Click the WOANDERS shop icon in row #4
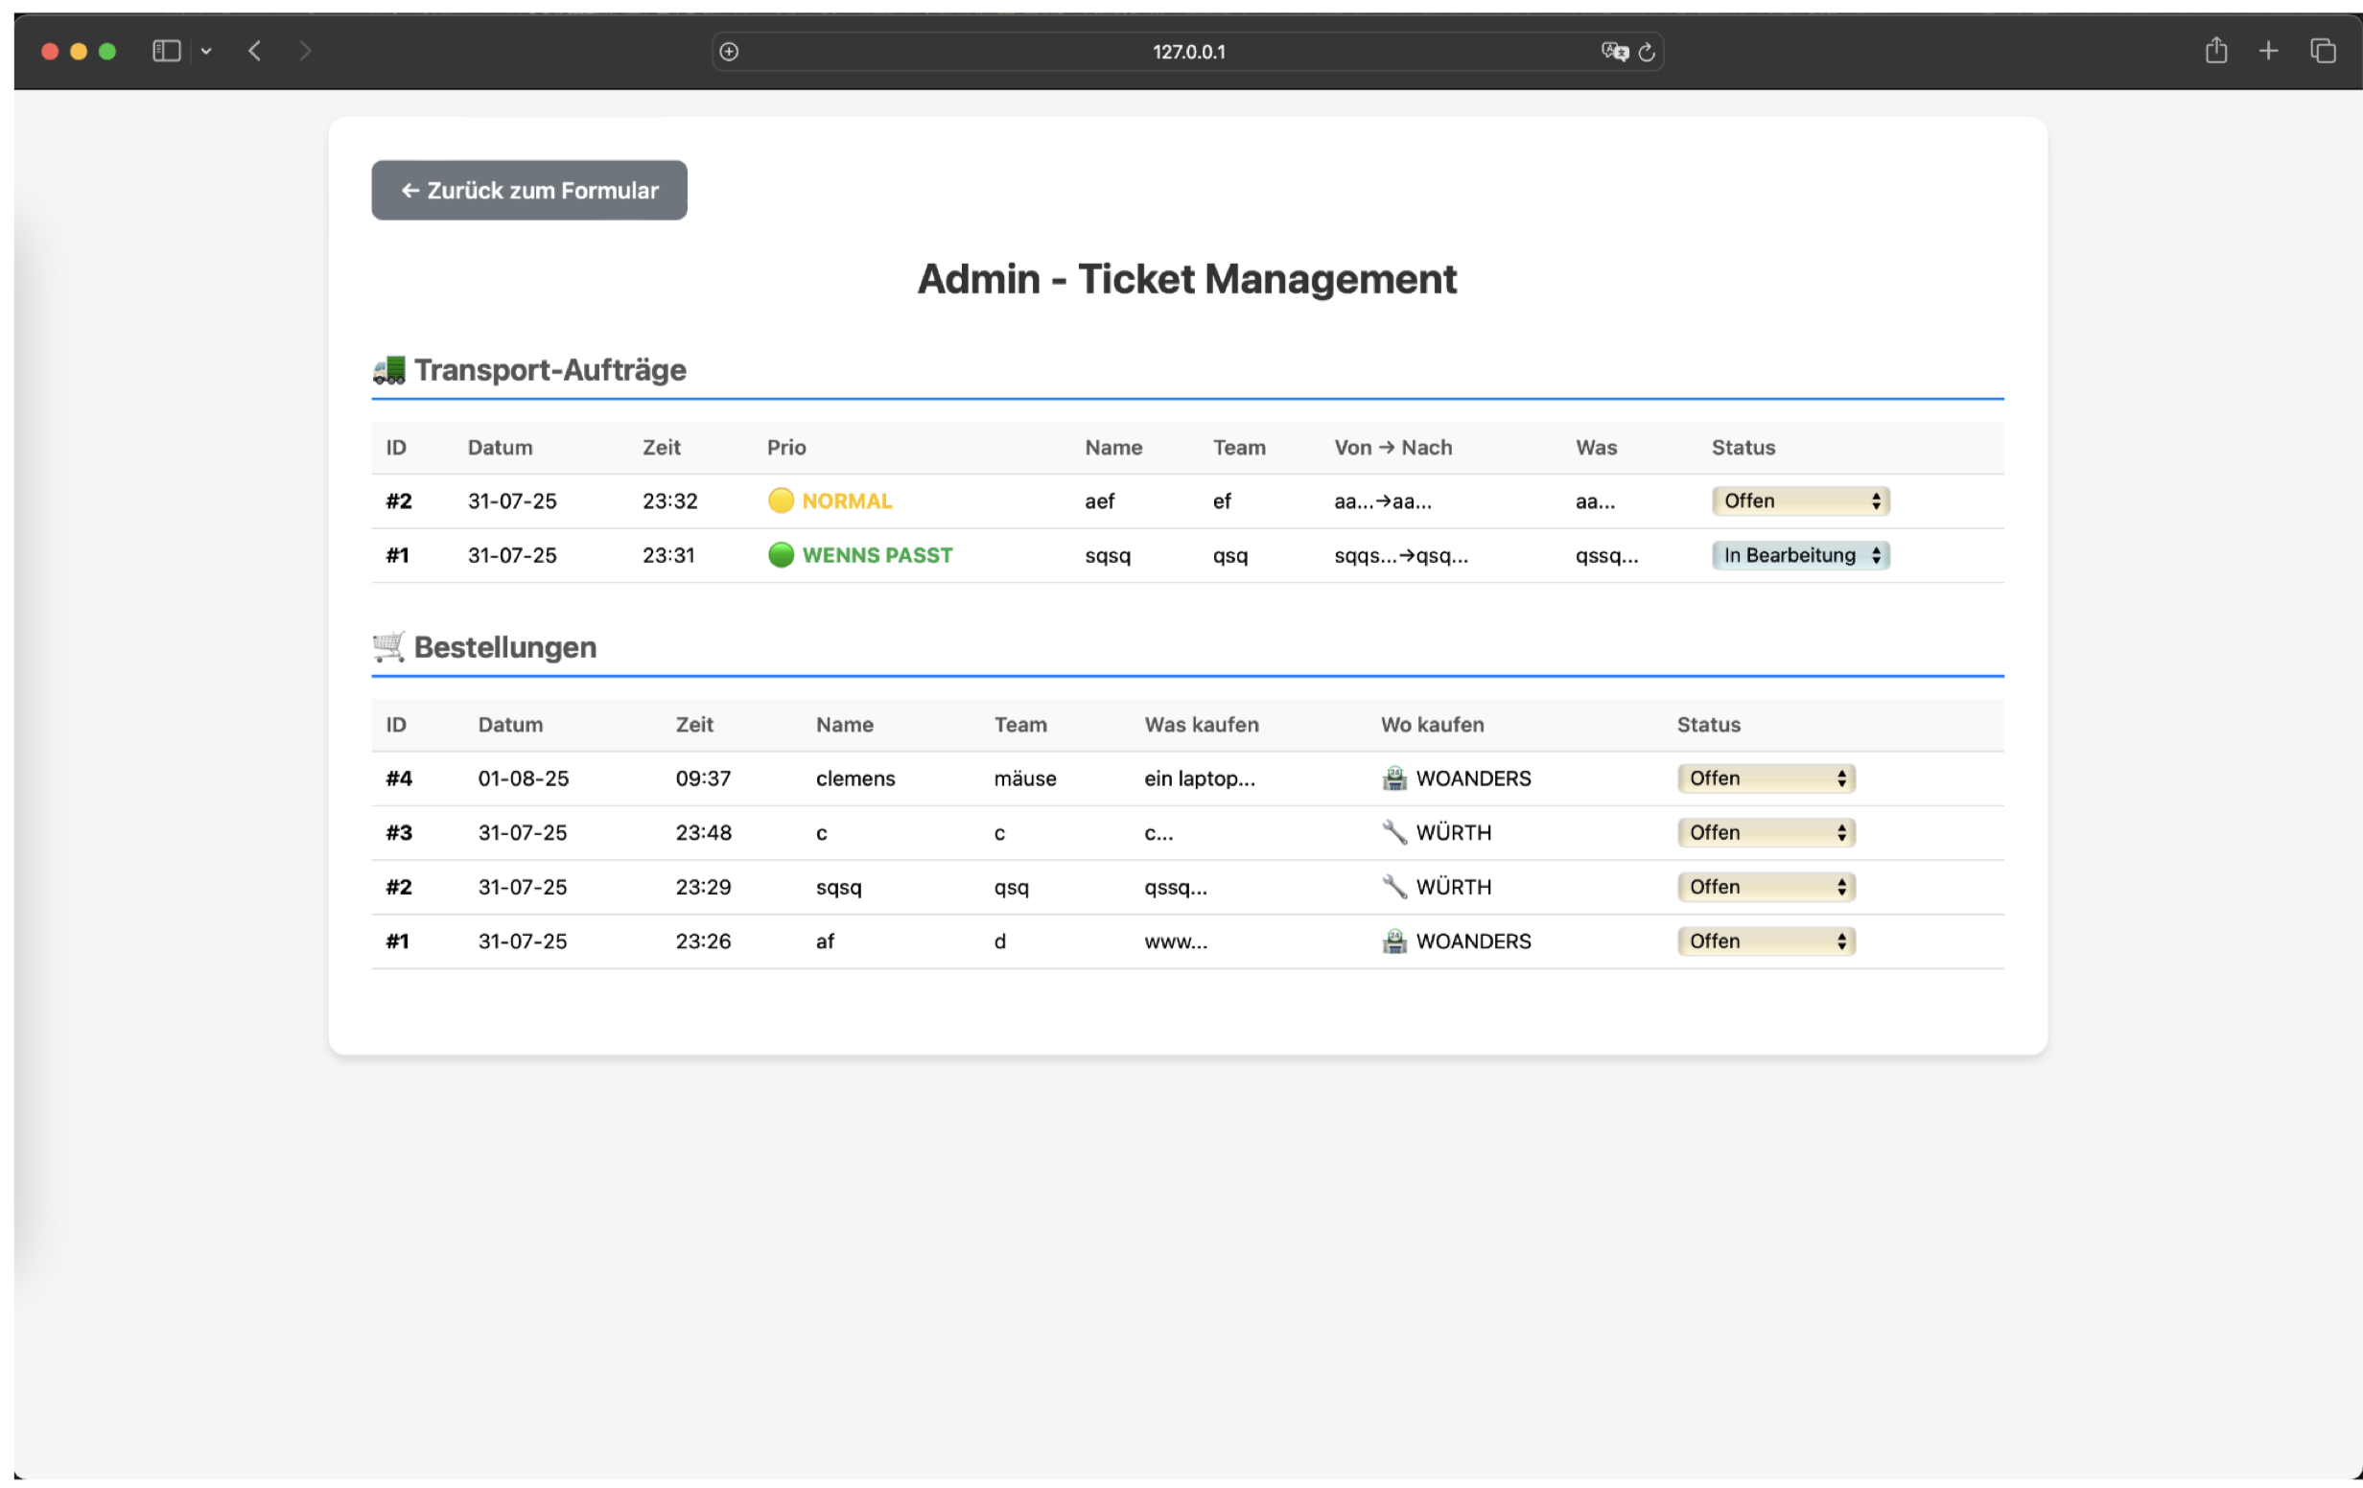Screen dimensions: 2363x1488 coord(1394,779)
